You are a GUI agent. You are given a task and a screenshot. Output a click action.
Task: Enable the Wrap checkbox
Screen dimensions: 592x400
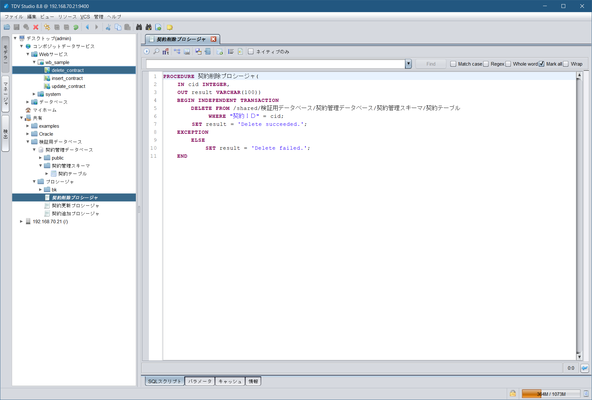click(566, 64)
